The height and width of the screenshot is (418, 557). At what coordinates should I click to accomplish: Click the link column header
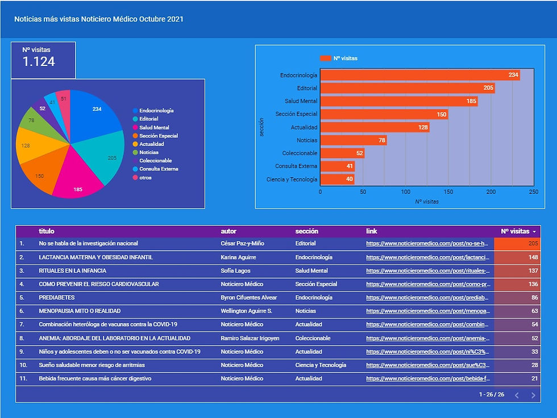pyautogui.click(x=372, y=231)
